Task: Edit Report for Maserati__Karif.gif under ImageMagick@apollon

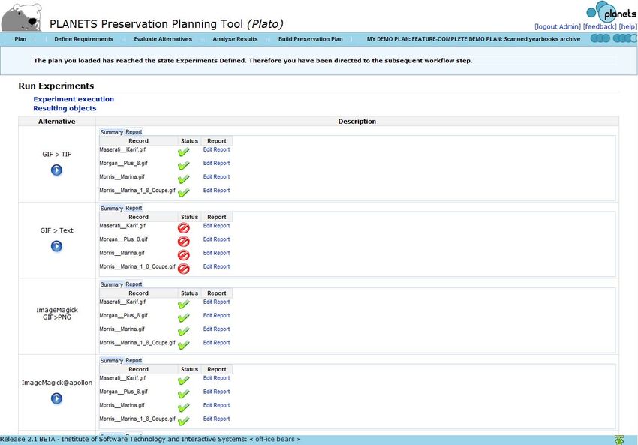Action: (216, 378)
